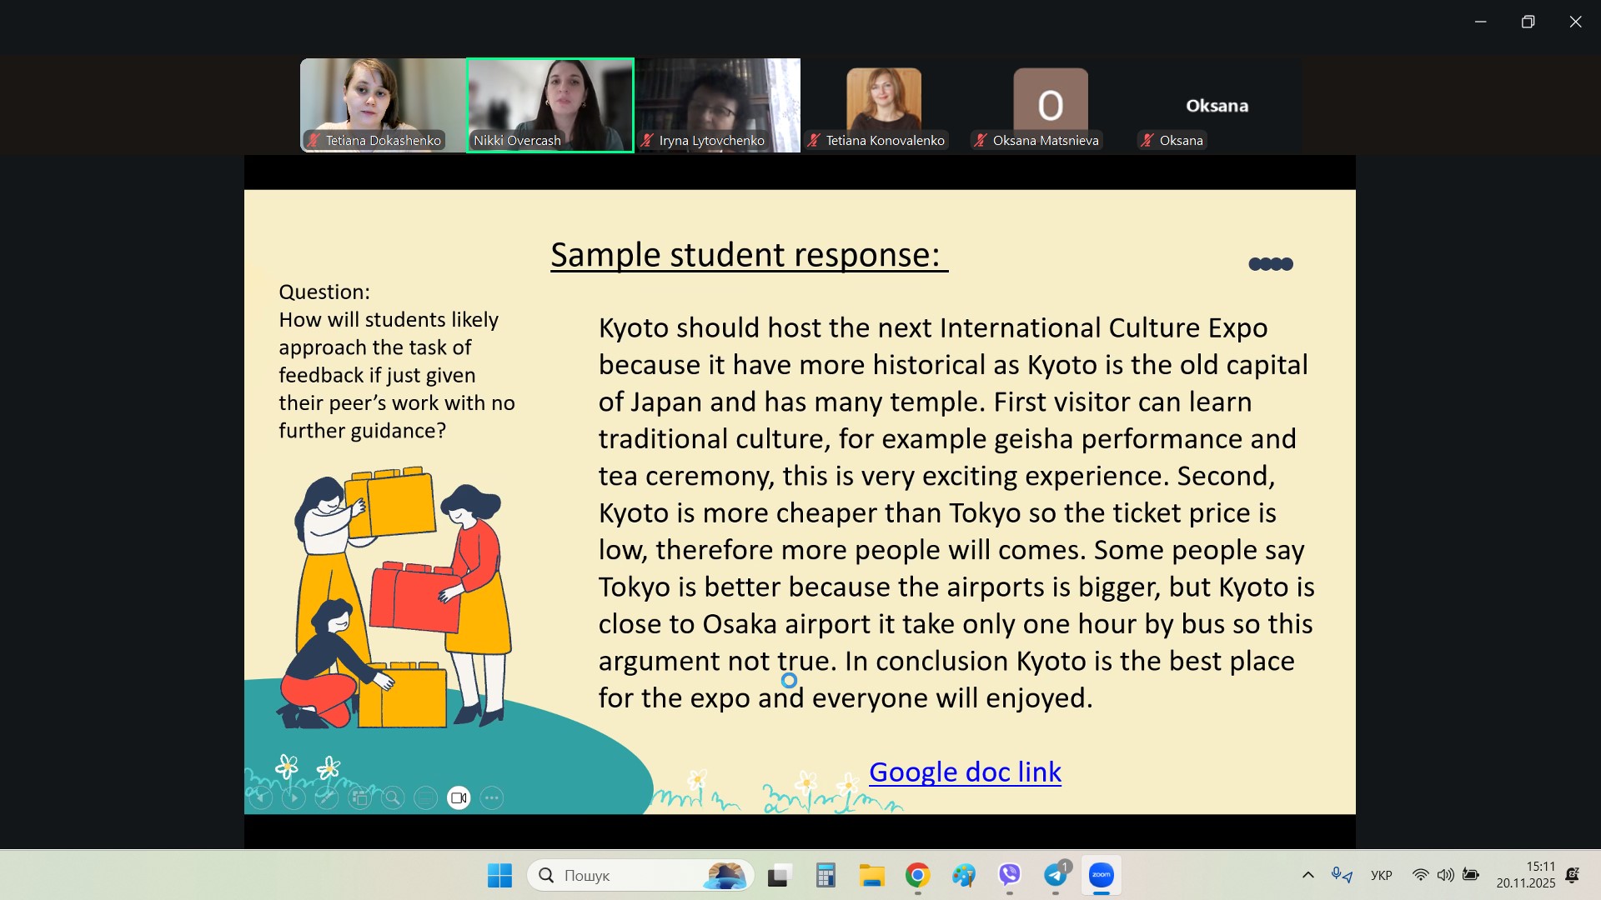
Task: Click the Zoom icon in taskbar
Action: [1102, 875]
